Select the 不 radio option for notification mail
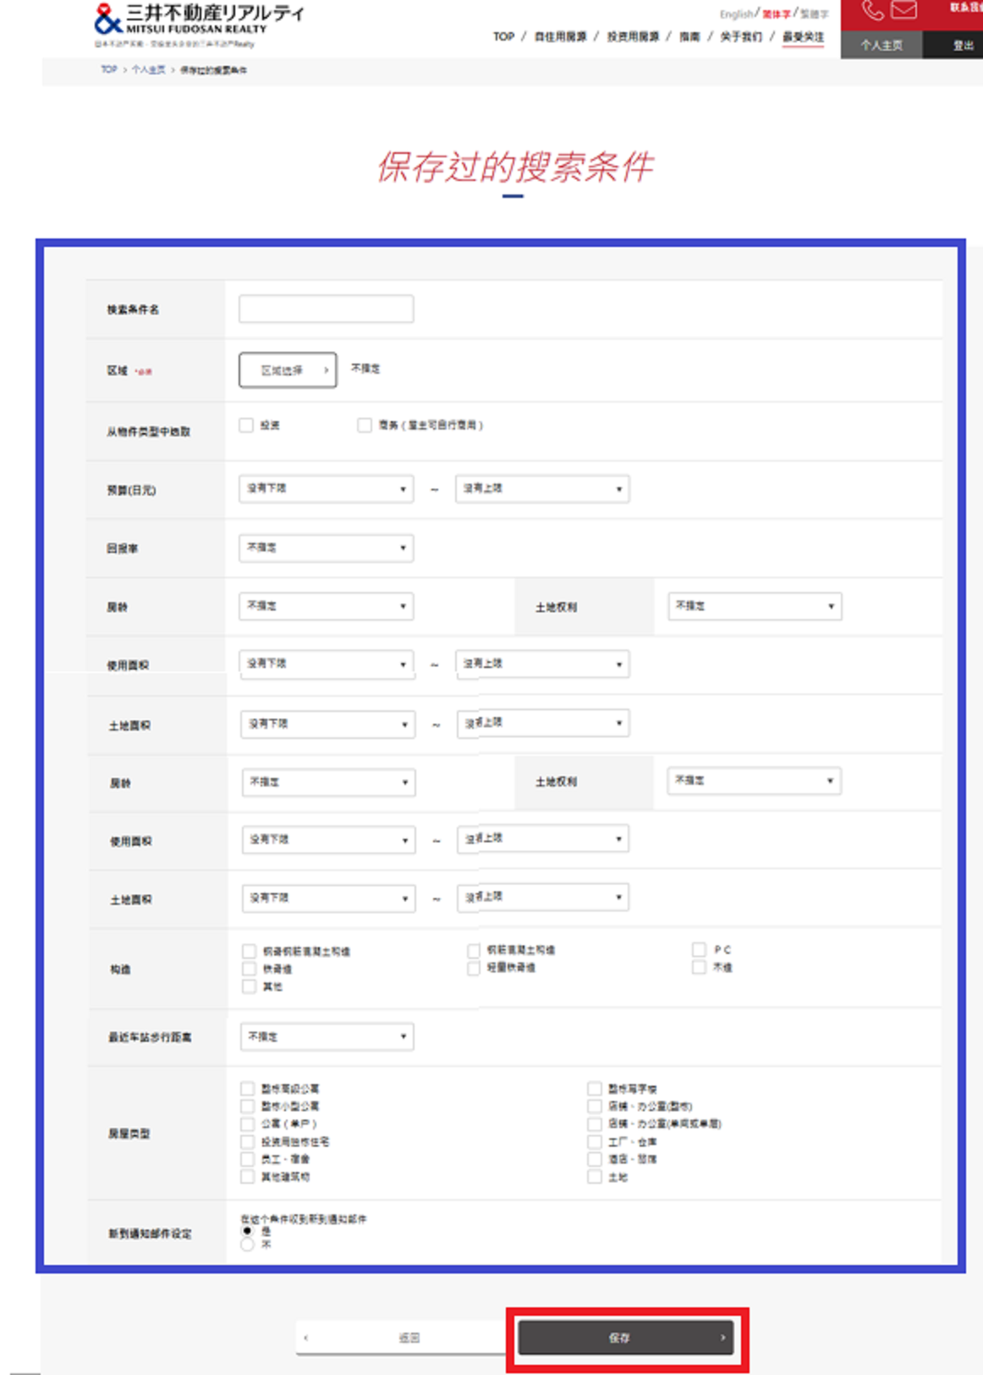Image resolution: width=983 pixels, height=1375 pixels. click(247, 1245)
